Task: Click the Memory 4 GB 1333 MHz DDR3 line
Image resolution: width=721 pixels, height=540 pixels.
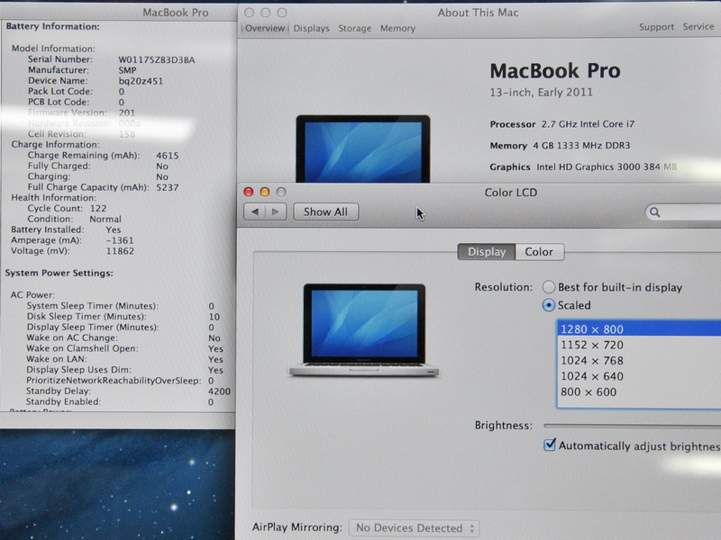Action: 560,146
